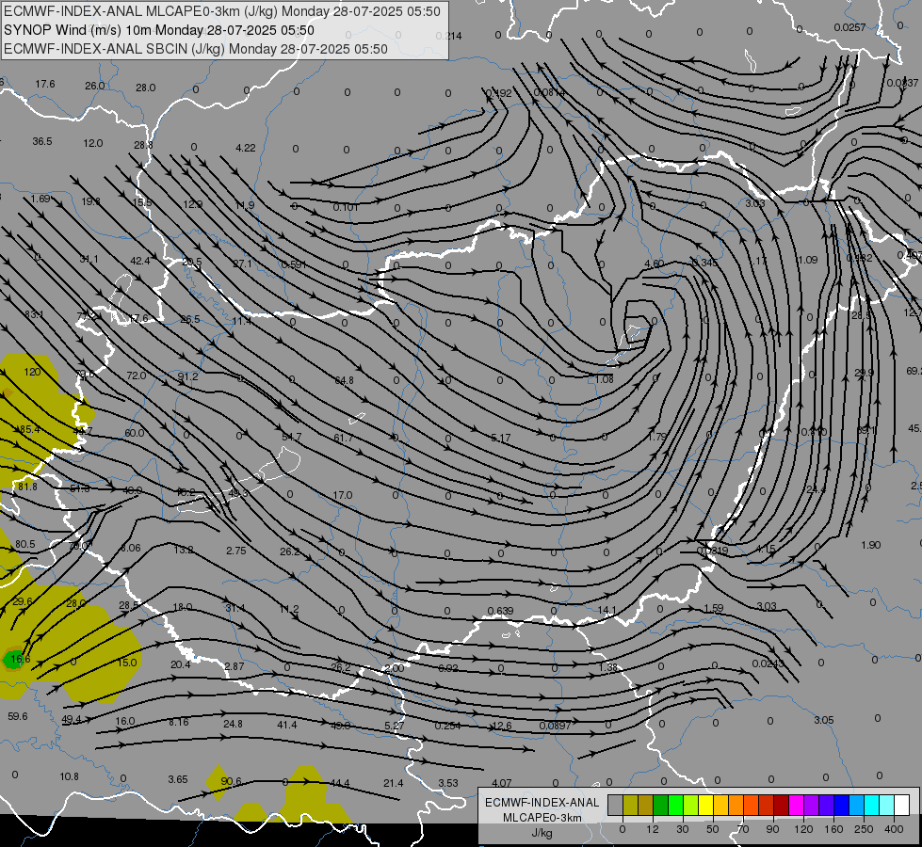Select the map value '17.0'
This screenshot has height=847, width=922.
(343, 495)
